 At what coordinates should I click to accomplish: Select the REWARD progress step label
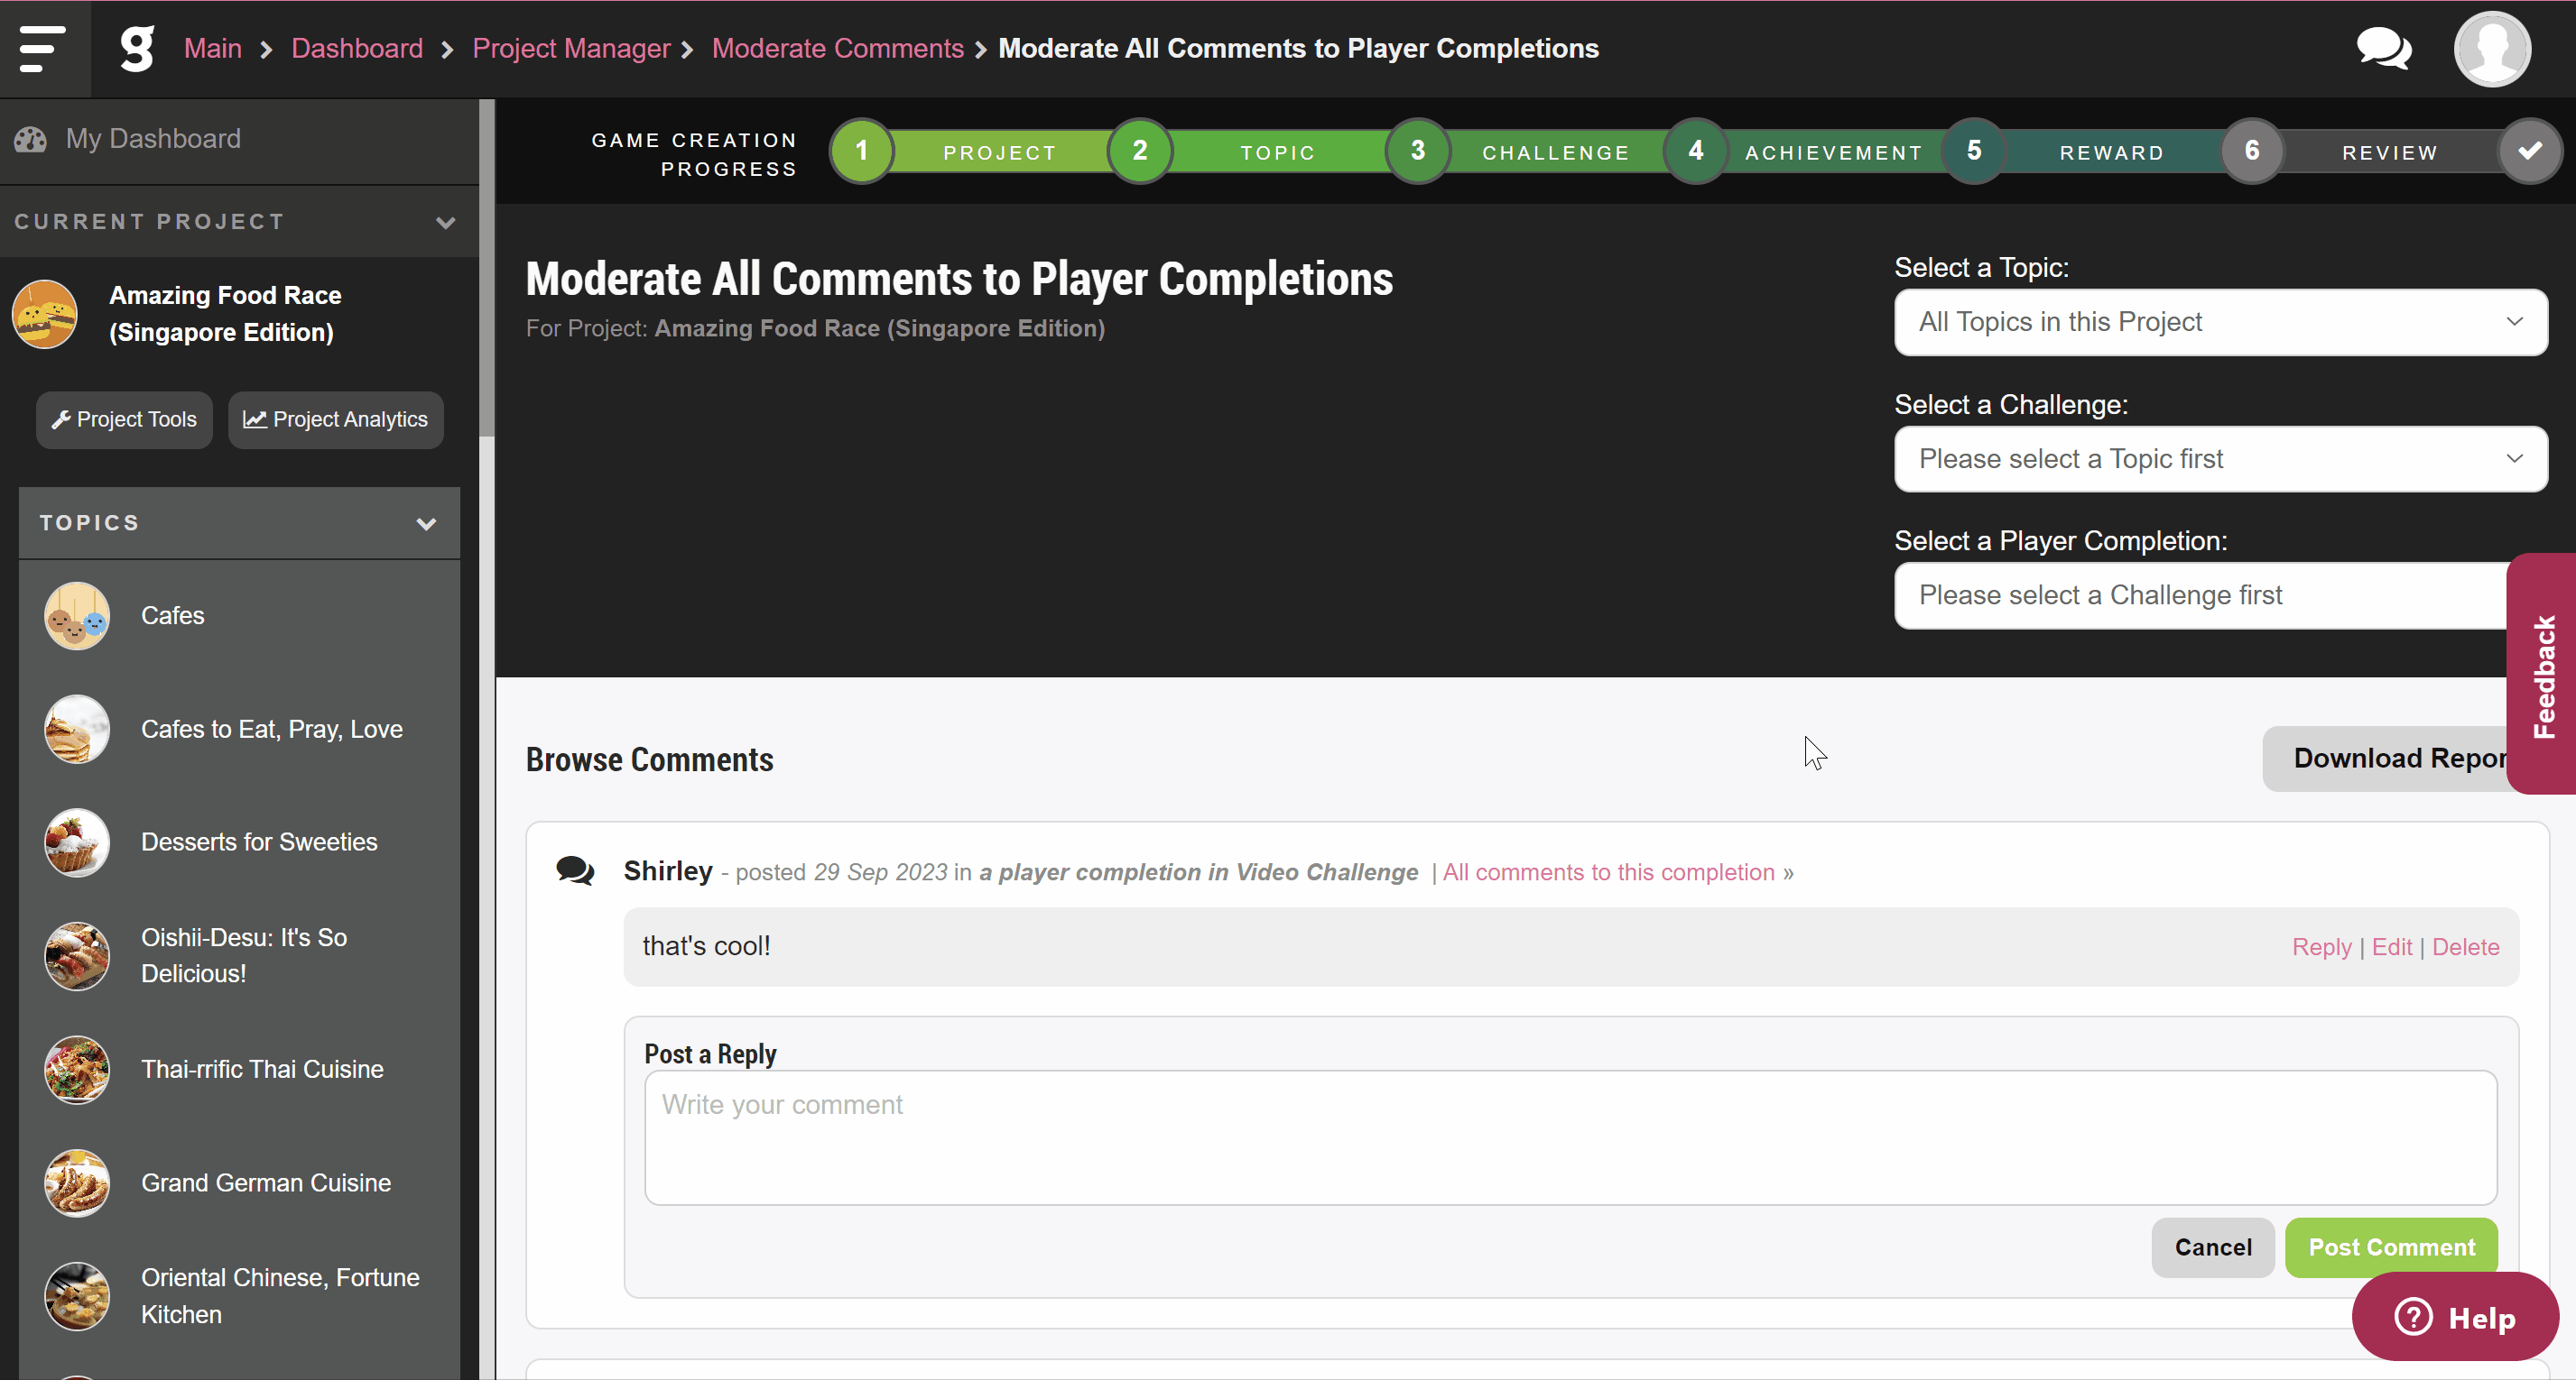(2112, 153)
